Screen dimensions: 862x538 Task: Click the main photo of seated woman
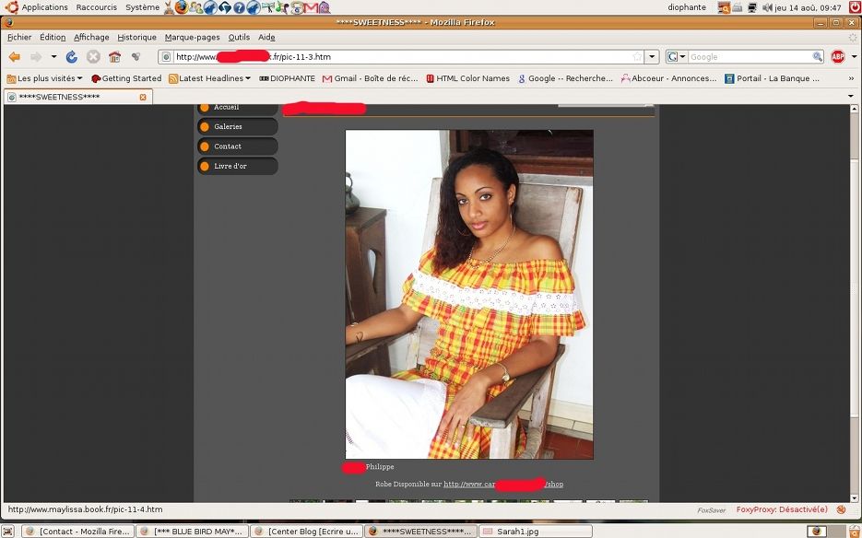[469, 294]
